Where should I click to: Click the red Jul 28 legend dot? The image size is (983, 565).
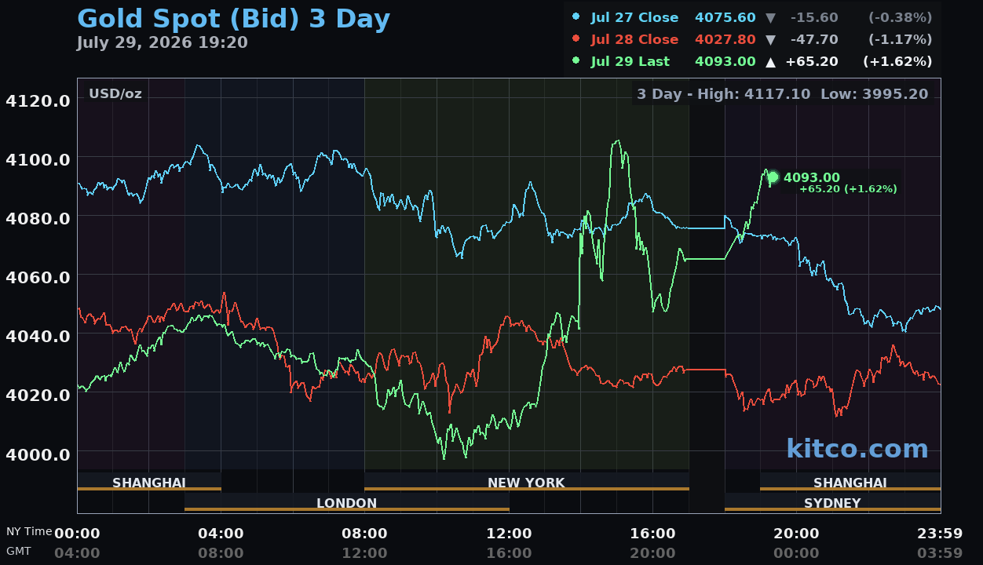[x=576, y=38]
